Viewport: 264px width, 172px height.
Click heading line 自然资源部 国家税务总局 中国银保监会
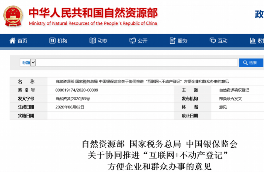point(160,144)
